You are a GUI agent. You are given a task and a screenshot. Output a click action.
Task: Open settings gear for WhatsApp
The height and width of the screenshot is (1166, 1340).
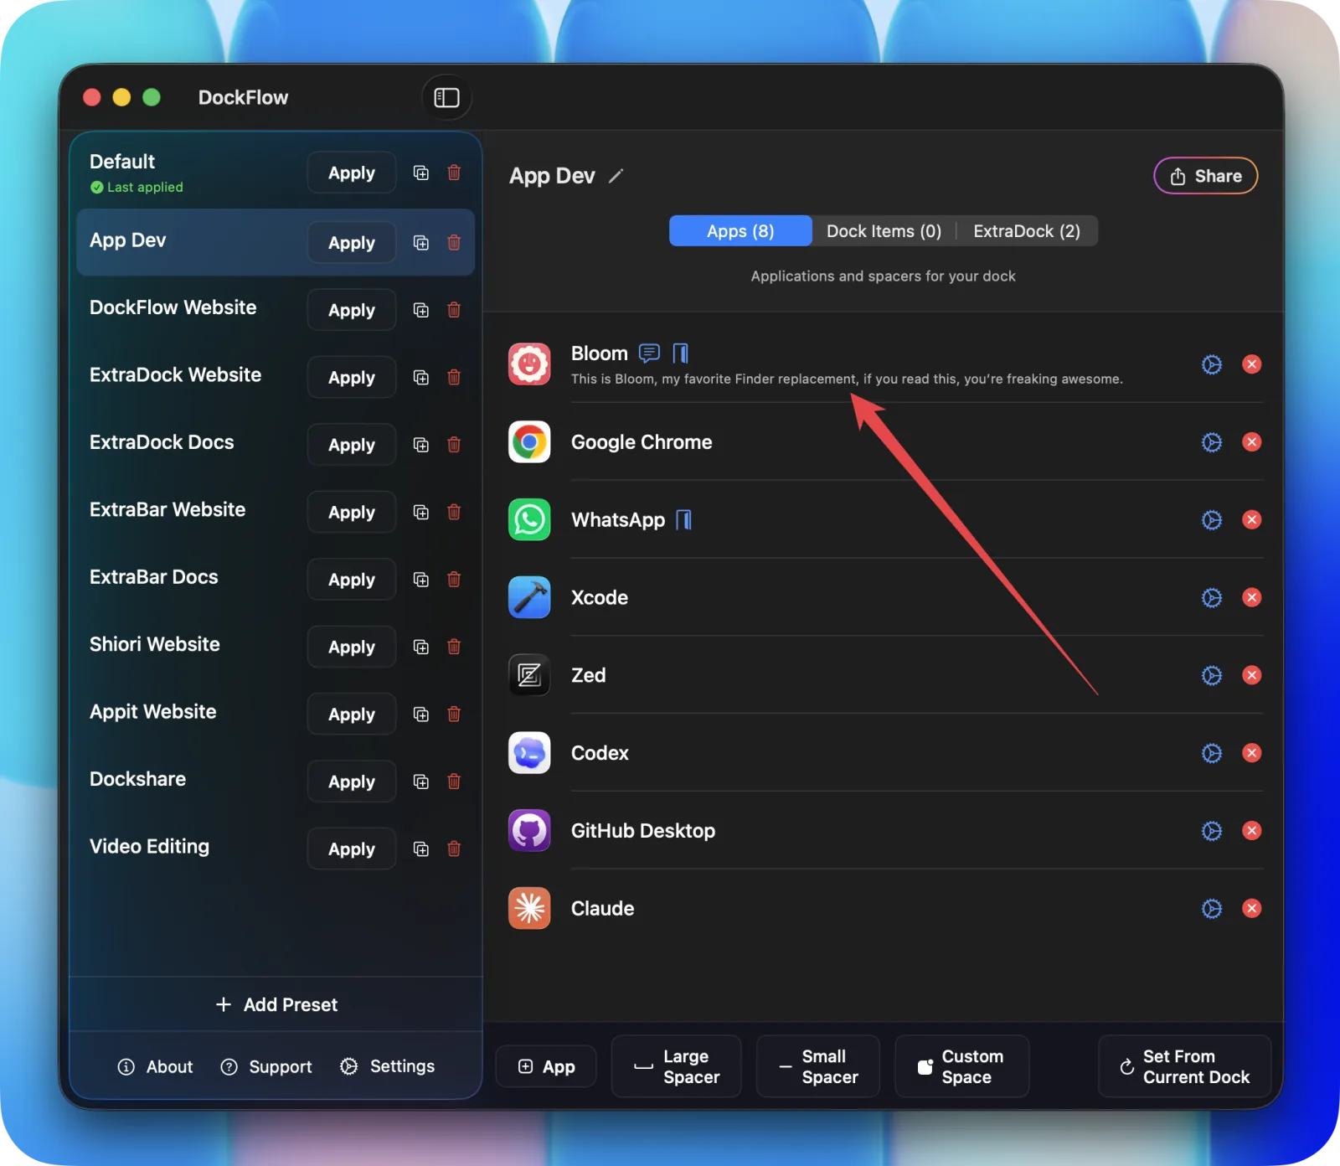pos(1212,520)
